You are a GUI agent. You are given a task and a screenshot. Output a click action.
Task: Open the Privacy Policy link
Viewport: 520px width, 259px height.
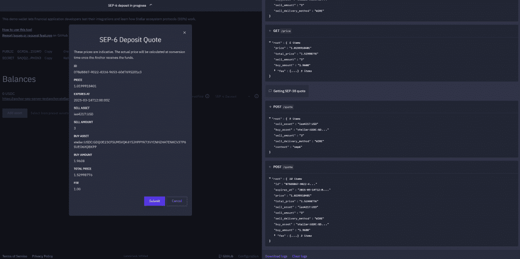click(43, 256)
